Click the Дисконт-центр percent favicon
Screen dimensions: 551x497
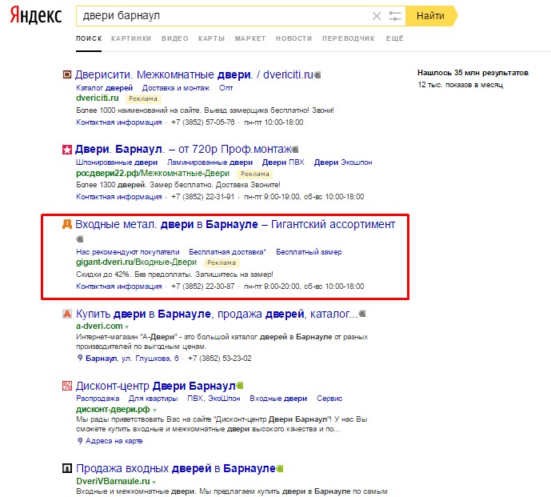(x=66, y=386)
